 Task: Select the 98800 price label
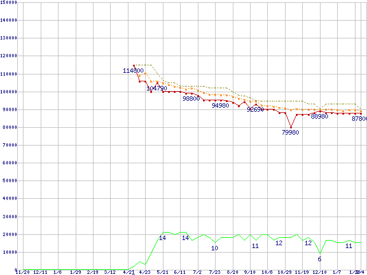191,99
